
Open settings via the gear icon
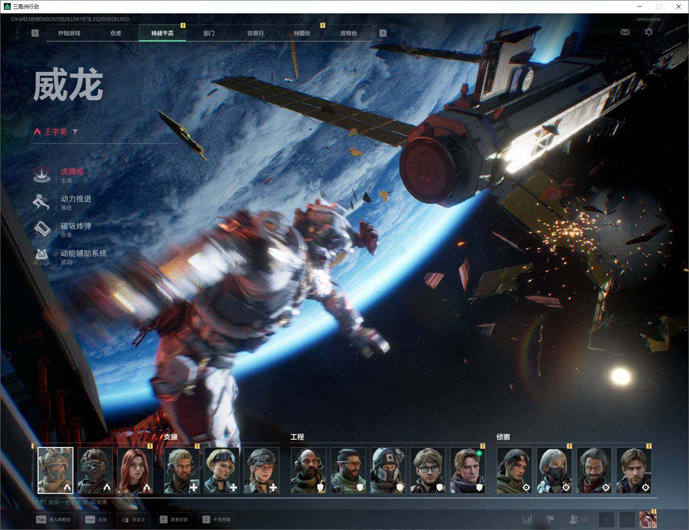click(649, 32)
